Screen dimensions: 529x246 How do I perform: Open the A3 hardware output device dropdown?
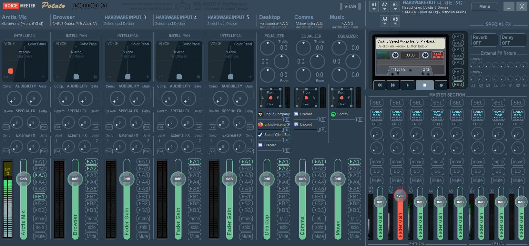(395, 6)
